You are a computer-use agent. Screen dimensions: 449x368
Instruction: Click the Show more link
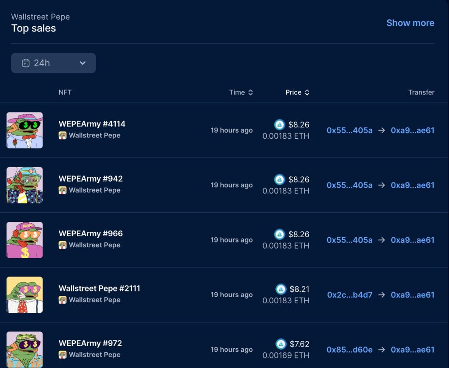(410, 23)
